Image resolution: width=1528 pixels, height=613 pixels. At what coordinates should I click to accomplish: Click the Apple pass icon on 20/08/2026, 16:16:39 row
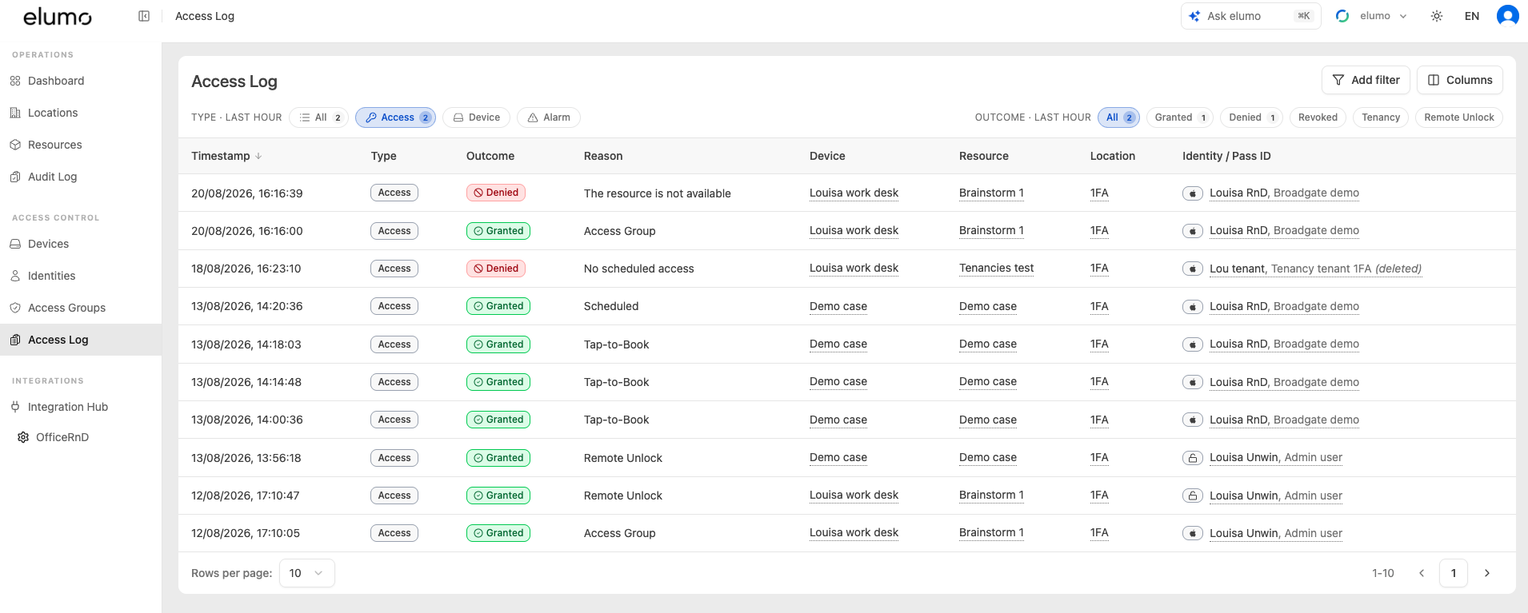tap(1193, 193)
